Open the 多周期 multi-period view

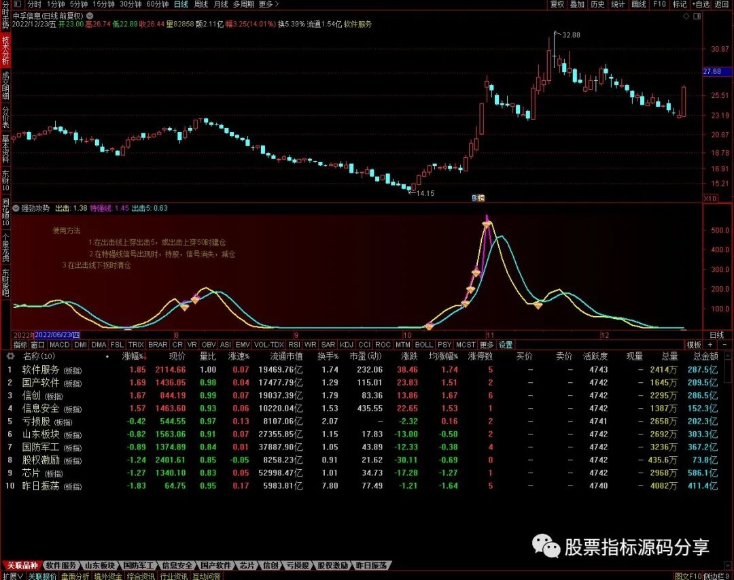tap(243, 4)
